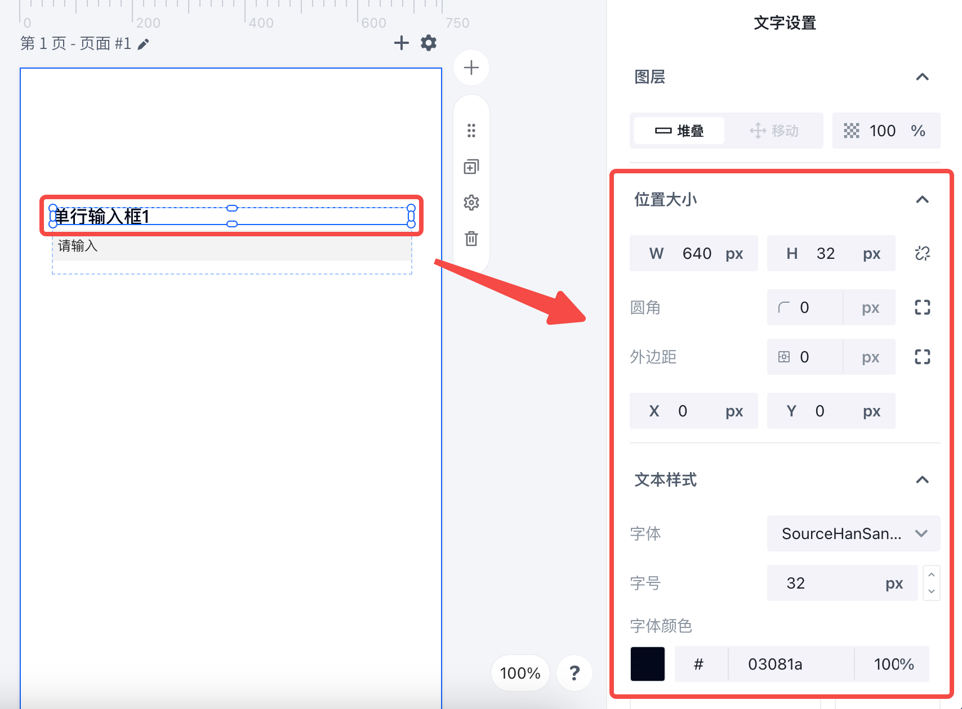Edit the X position field
Viewport: 962px width, 709px height.
694,411
